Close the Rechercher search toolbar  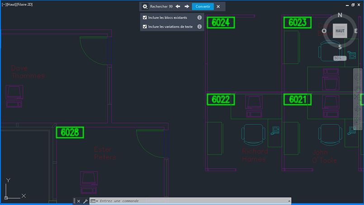[x=218, y=6]
